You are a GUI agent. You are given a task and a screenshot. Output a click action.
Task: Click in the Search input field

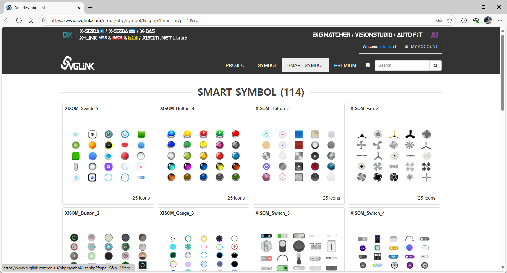click(402, 65)
